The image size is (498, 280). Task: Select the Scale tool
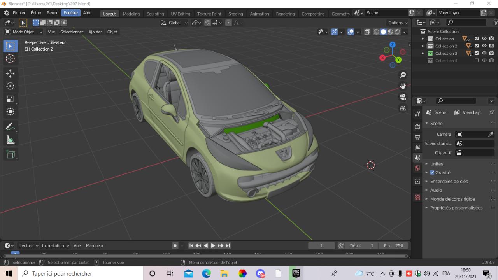tap(11, 99)
